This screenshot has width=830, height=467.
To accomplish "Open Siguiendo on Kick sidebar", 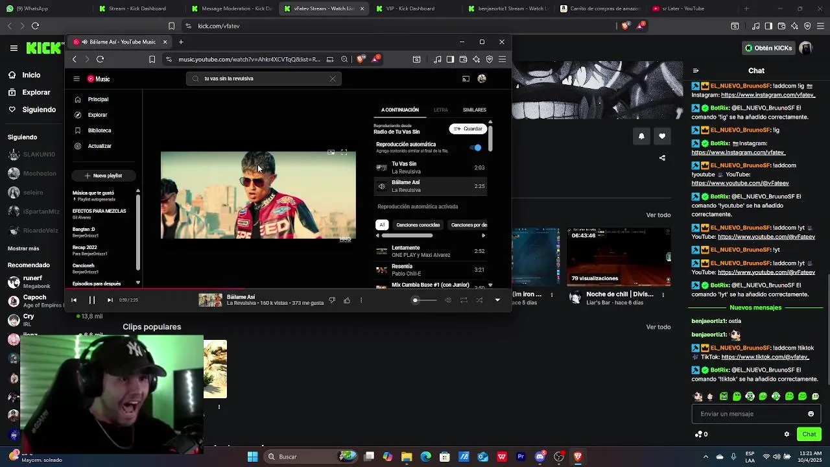I will click(32, 110).
